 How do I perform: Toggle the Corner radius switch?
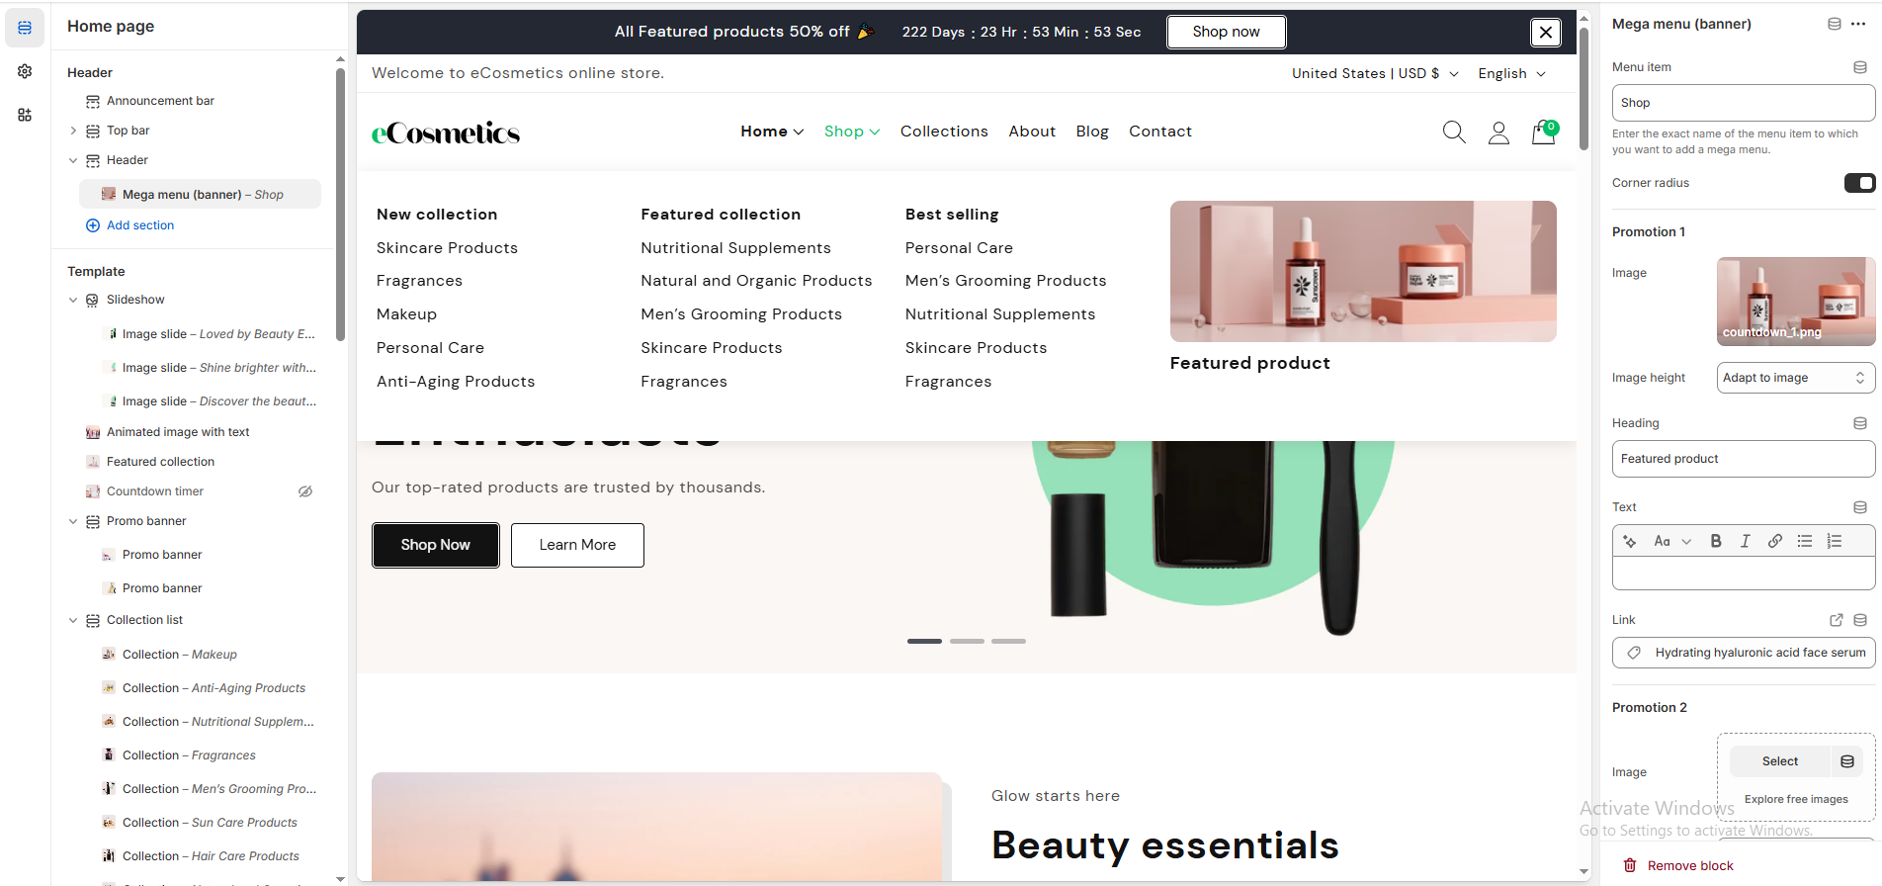click(1859, 183)
